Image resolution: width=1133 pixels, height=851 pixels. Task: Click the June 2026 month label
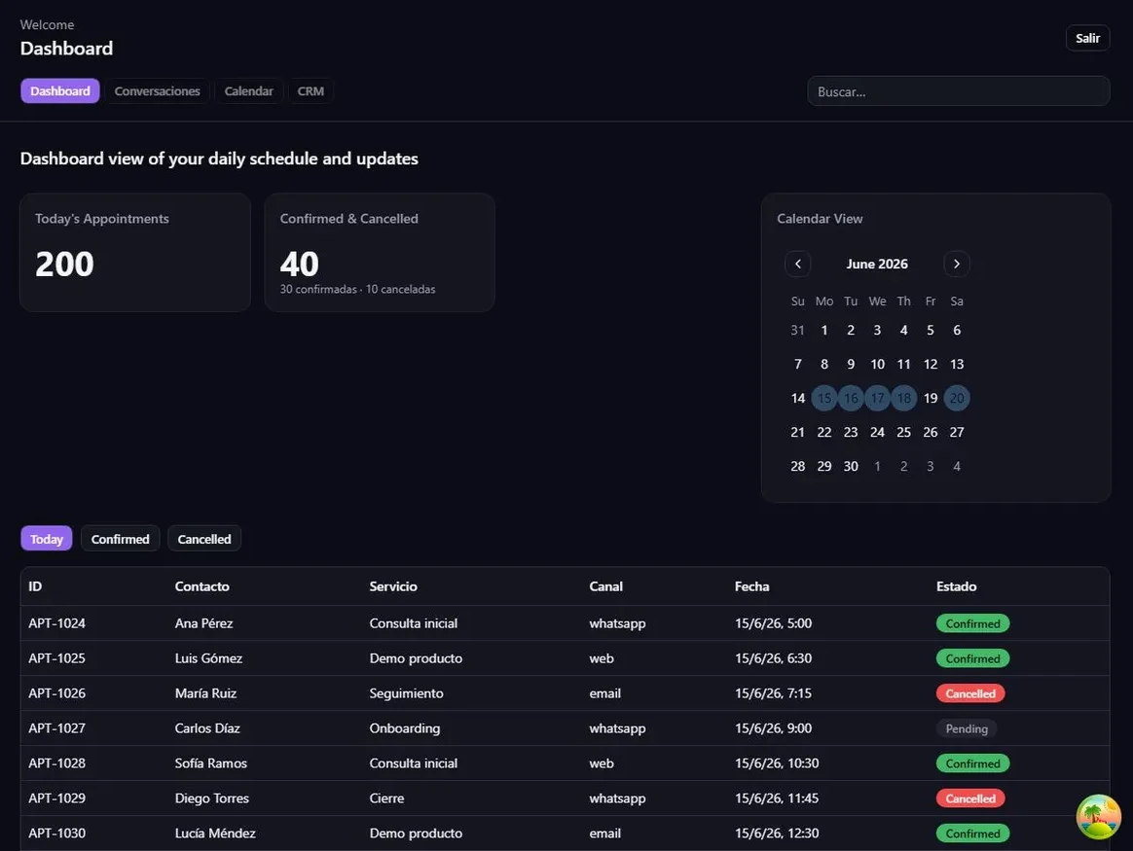click(877, 265)
